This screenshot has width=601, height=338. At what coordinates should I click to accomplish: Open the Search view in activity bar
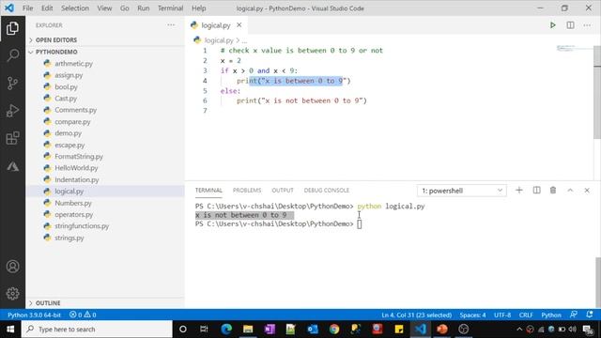pos(12,55)
